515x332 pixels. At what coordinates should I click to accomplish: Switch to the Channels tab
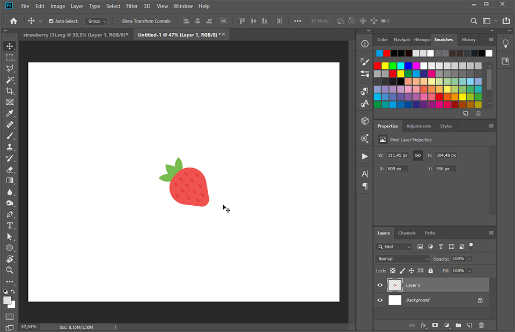pos(407,233)
